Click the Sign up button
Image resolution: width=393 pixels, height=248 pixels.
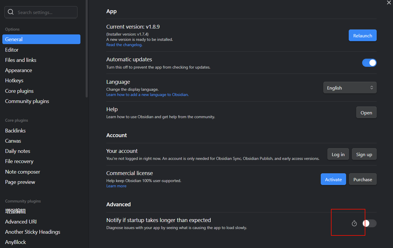(364, 154)
